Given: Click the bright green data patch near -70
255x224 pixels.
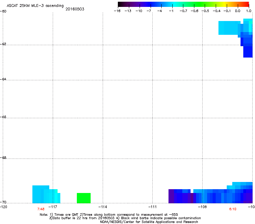Looking at the screenshot, I should coord(84,198).
